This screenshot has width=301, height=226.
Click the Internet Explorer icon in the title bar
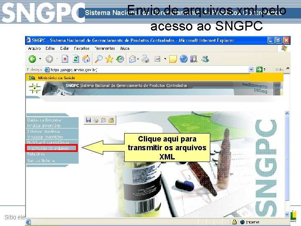[28, 40]
